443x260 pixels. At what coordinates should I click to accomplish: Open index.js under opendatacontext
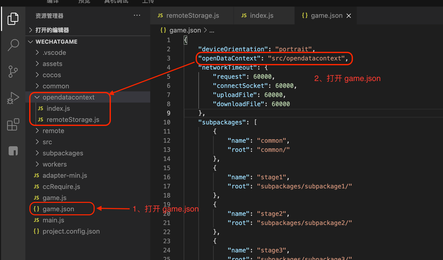(88, 108)
